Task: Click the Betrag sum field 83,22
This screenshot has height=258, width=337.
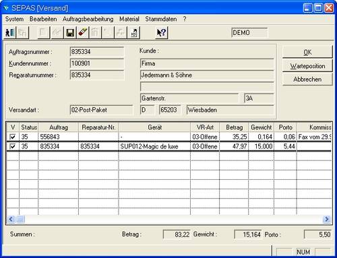Action: tap(177, 234)
